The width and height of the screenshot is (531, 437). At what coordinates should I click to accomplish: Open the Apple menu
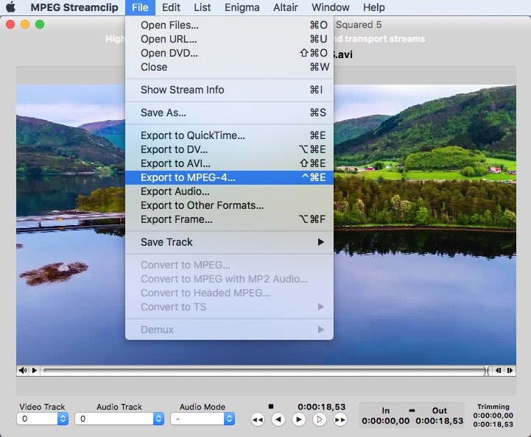point(11,7)
